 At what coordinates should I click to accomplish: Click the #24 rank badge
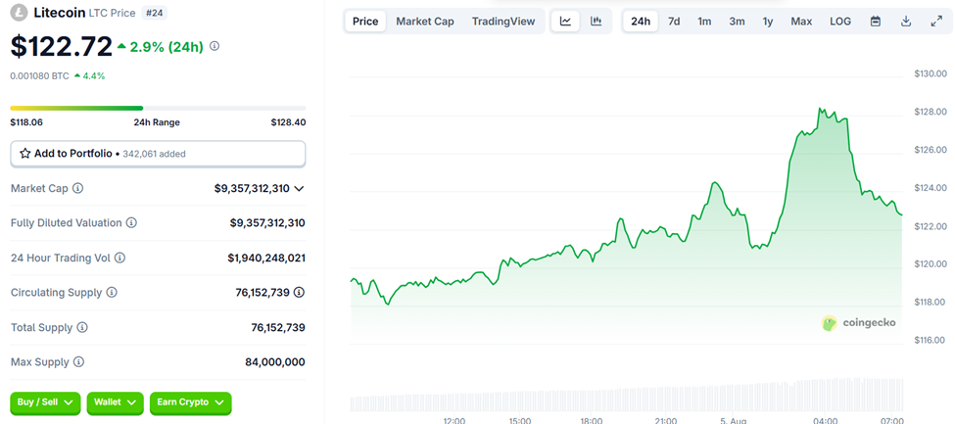pos(154,12)
